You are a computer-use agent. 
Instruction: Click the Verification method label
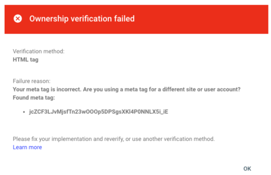point(38,51)
